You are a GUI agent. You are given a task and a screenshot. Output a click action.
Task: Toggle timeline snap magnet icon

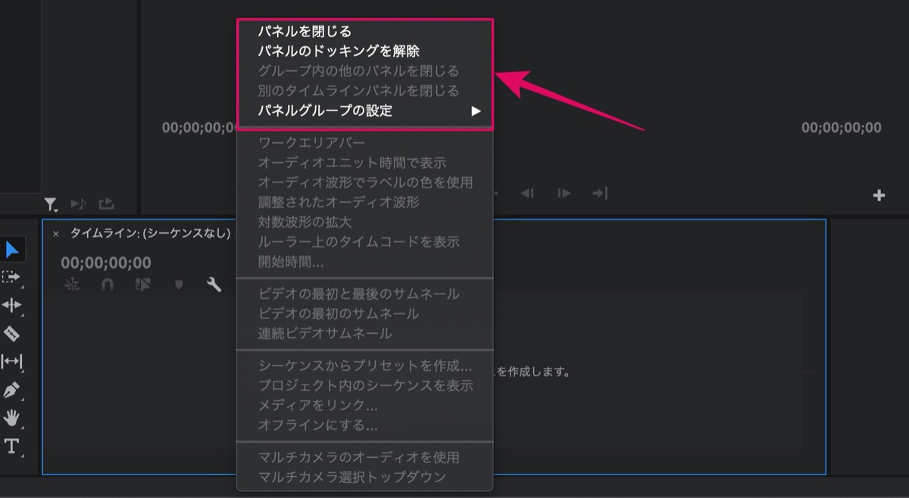coord(108,285)
